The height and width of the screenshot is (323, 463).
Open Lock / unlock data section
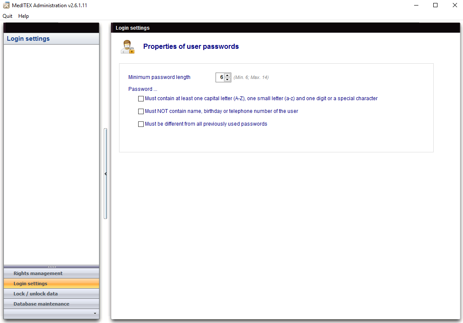click(x=36, y=294)
